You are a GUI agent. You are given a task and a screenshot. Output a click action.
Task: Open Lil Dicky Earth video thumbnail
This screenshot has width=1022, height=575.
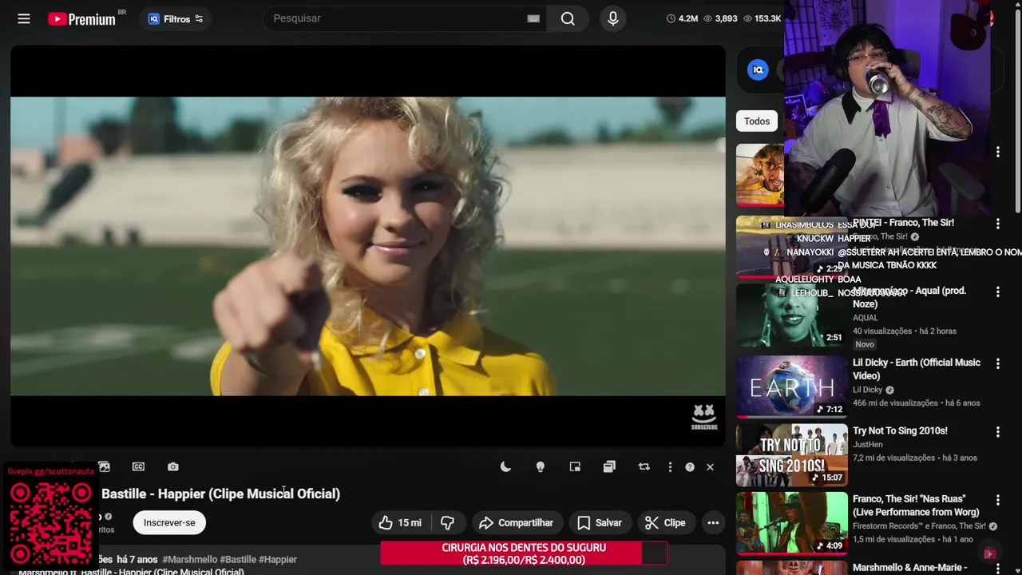click(791, 387)
